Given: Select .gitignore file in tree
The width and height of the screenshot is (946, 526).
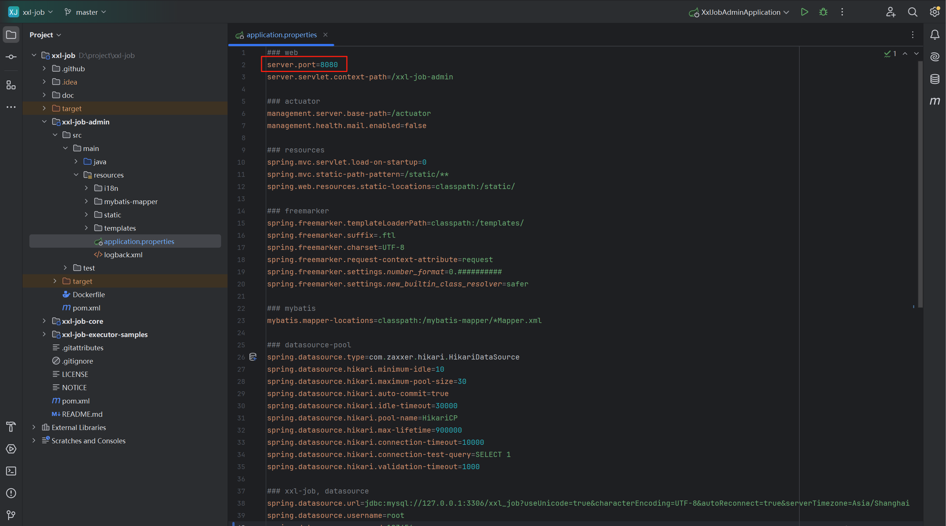Looking at the screenshot, I should [x=72, y=361].
